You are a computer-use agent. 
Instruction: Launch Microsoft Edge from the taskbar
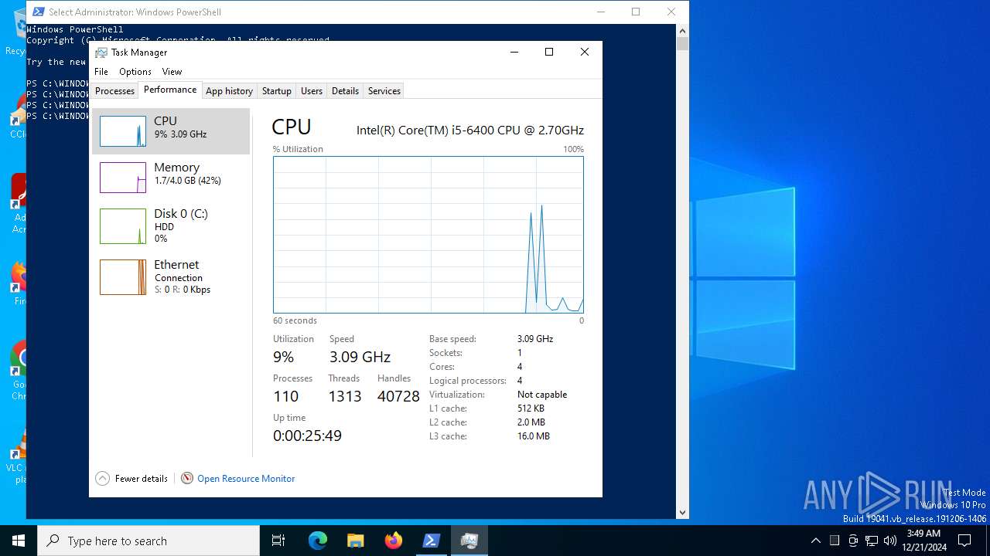point(318,541)
